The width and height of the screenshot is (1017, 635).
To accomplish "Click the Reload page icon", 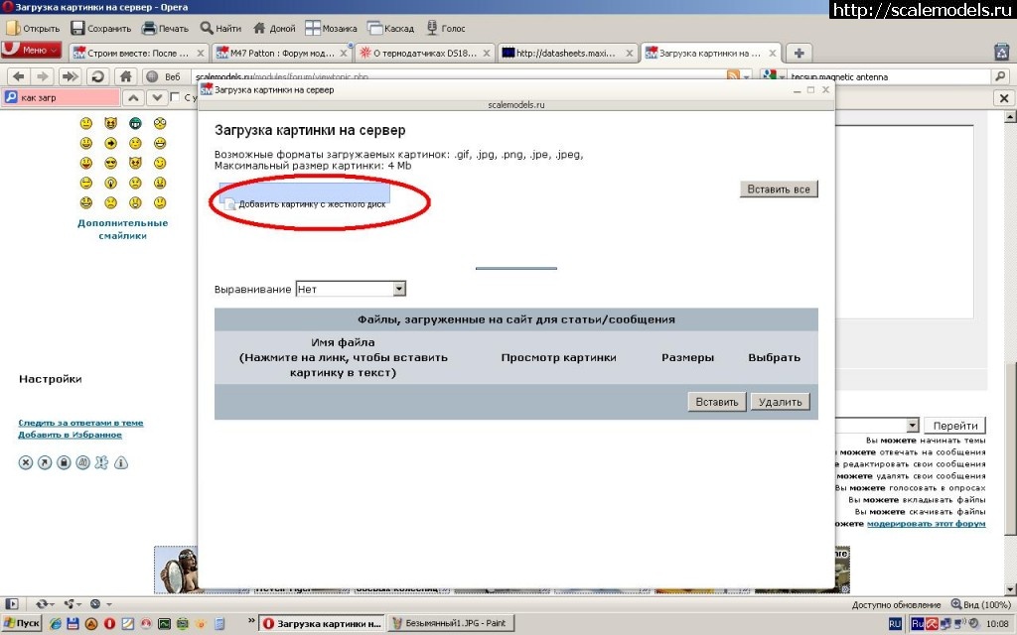I will (x=97, y=76).
